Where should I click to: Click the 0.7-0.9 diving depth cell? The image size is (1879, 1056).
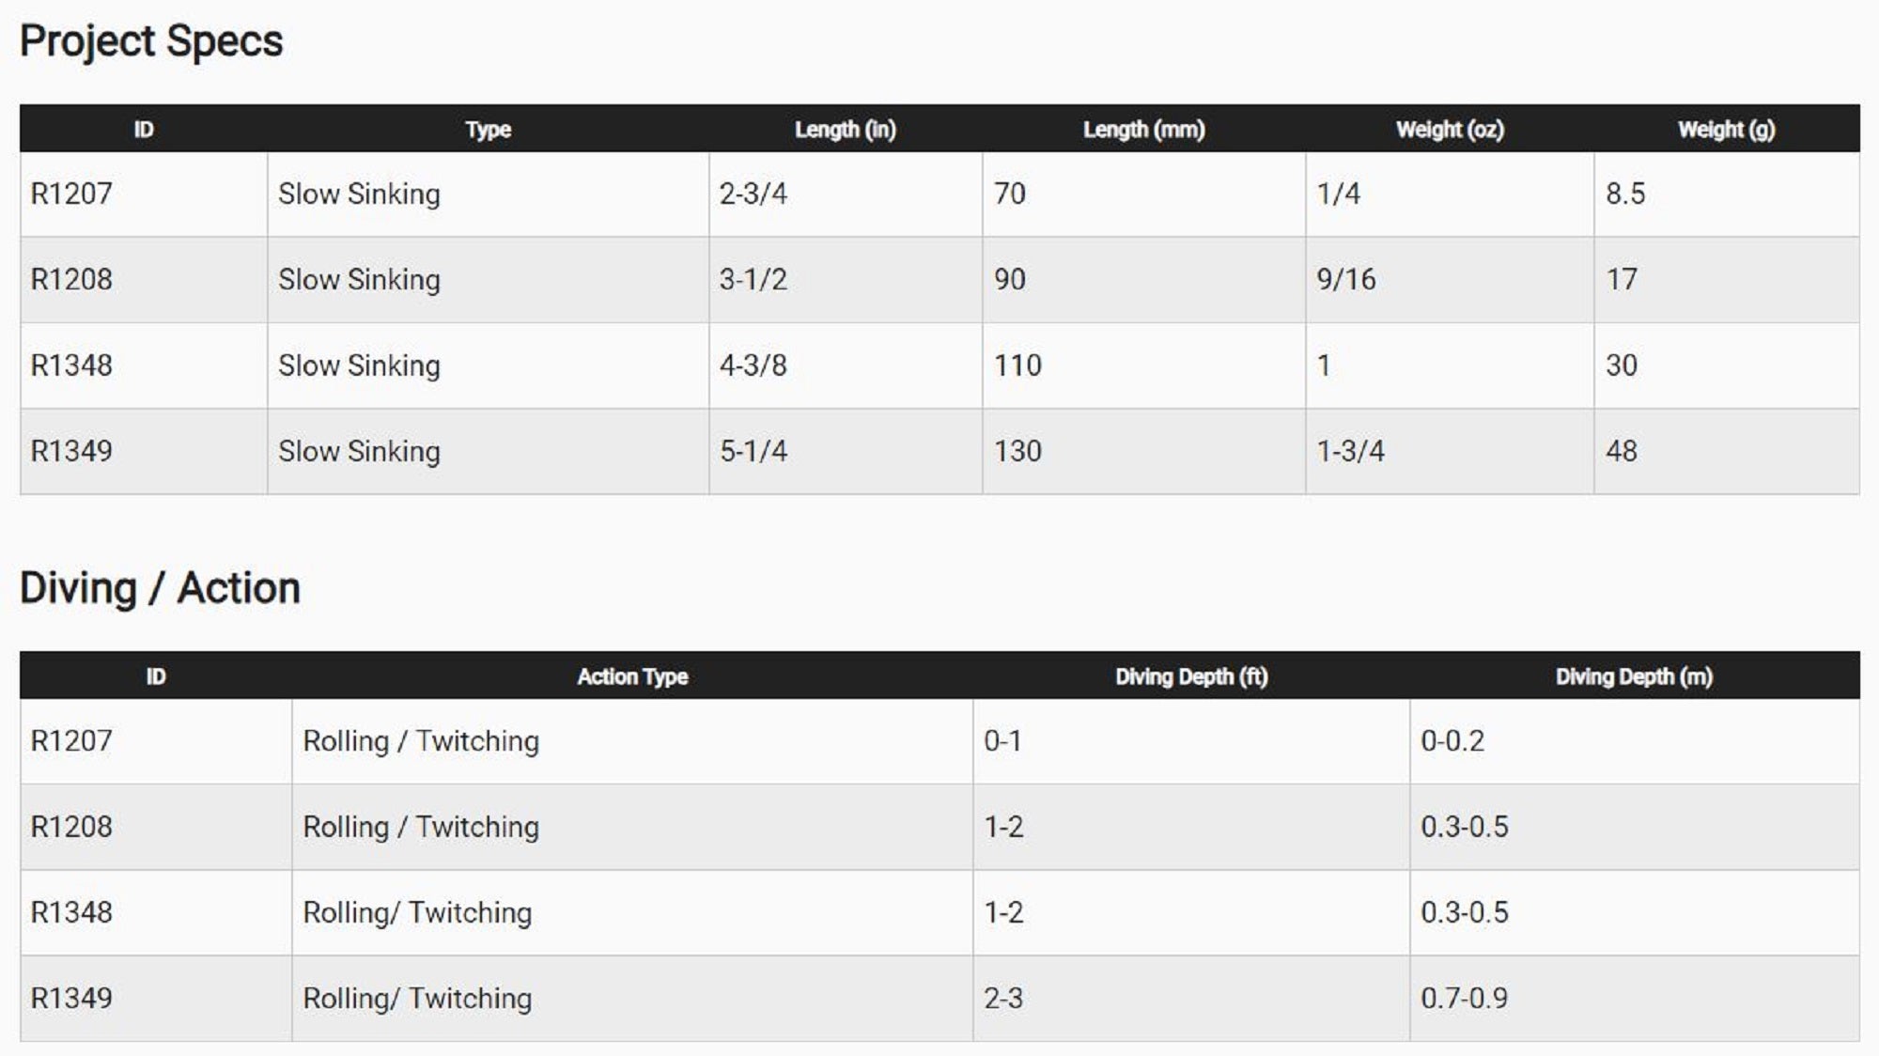pyautogui.click(x=1464, y=998)
